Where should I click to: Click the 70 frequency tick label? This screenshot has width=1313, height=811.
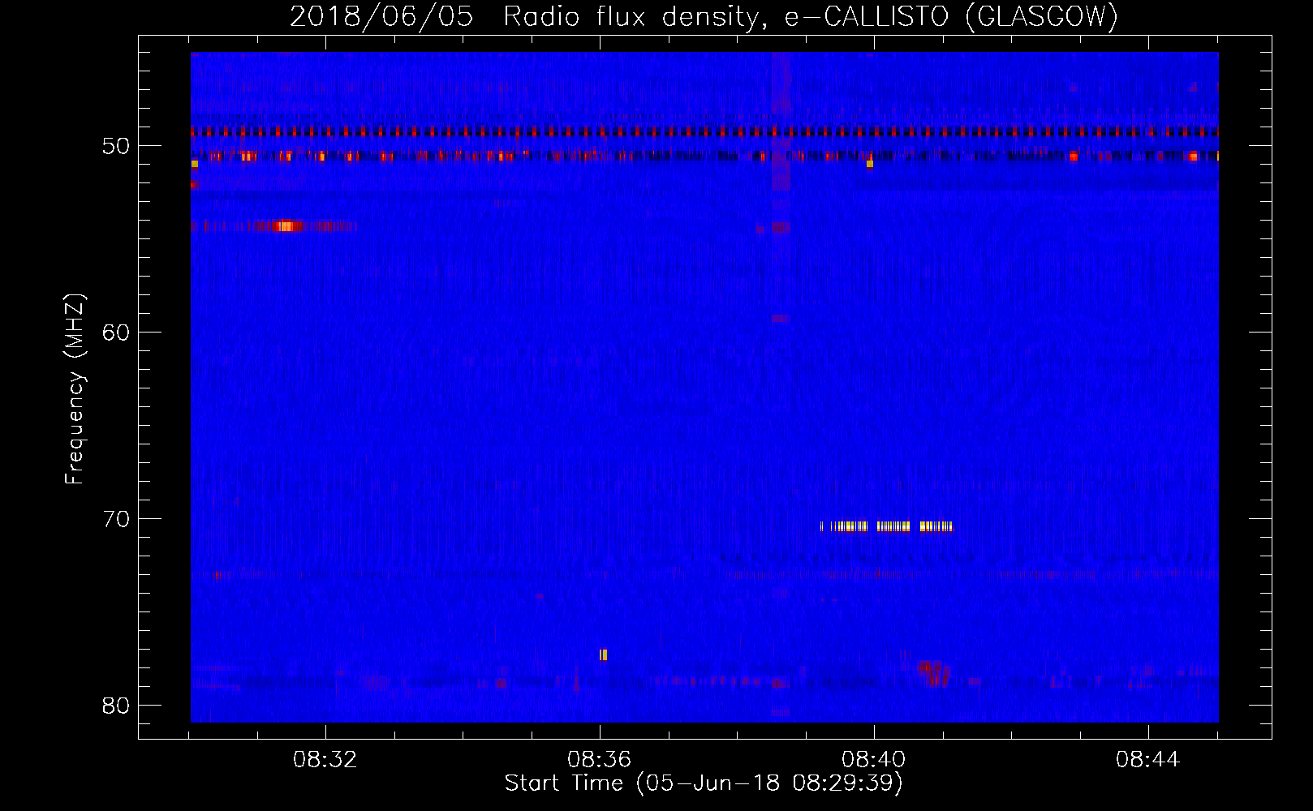[x=117, y=519]
